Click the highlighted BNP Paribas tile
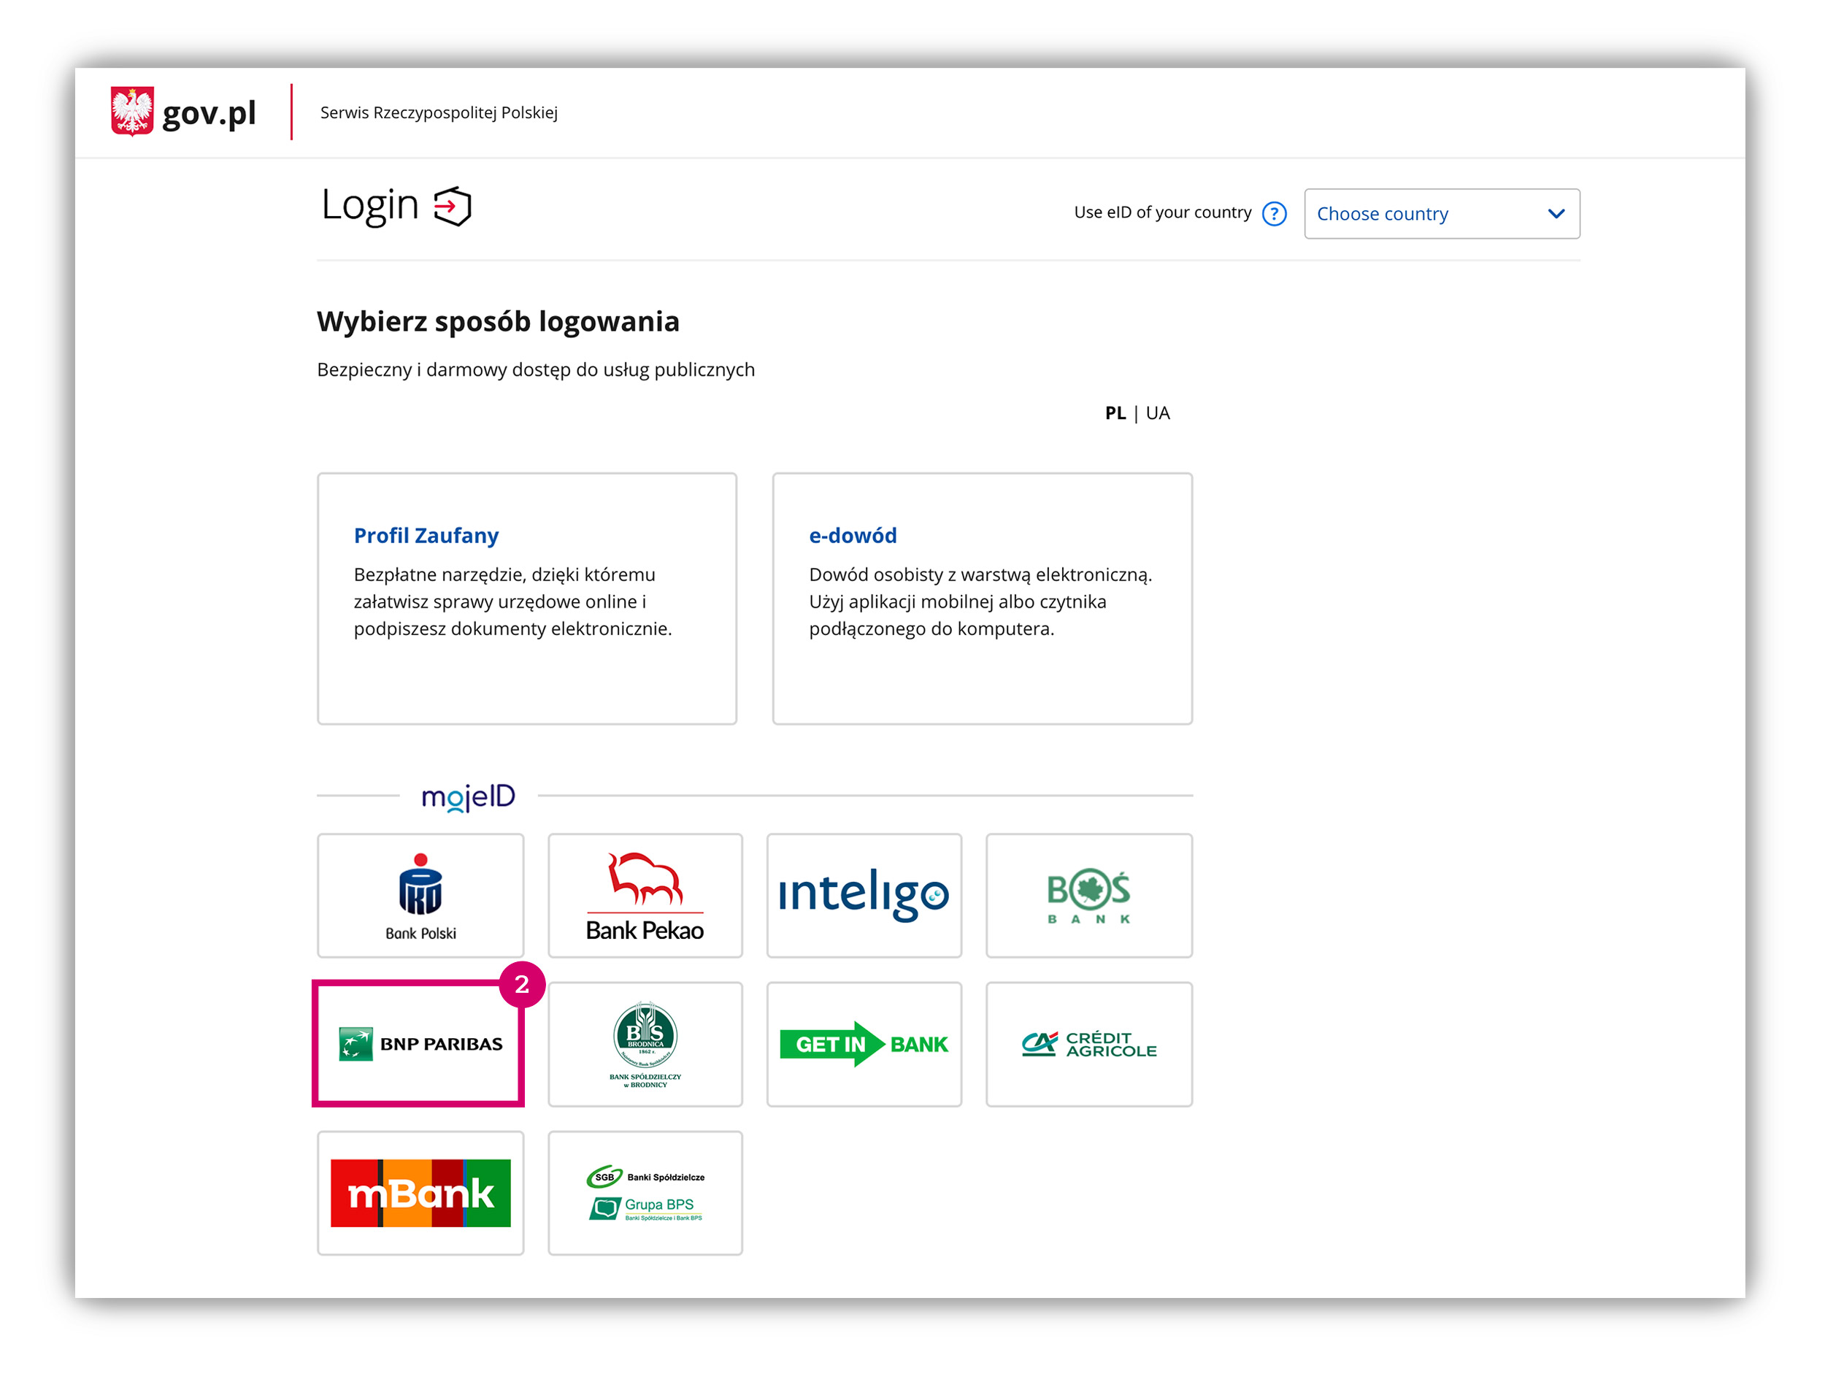This screenshot has height=1379, width=1825. 420,1043
